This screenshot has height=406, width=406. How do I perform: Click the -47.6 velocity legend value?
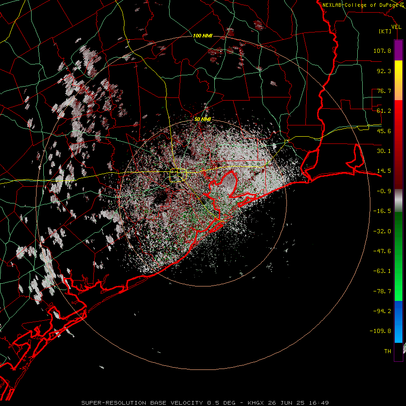pyautogui.click(x=382, y=251)
